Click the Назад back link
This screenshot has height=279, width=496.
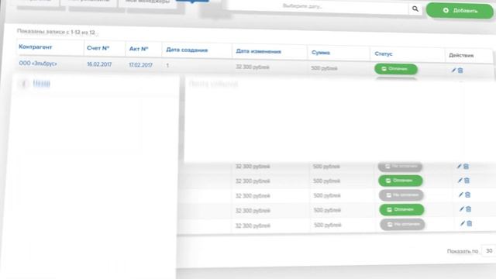[x=41, y=84]
